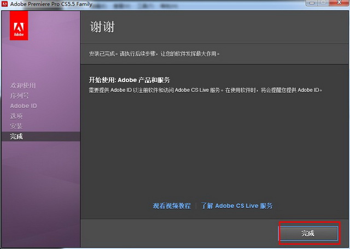Click the 开始使用: Adobe 产品和服务 heading
The image size is (350, 249).
(x=130, y=80)
